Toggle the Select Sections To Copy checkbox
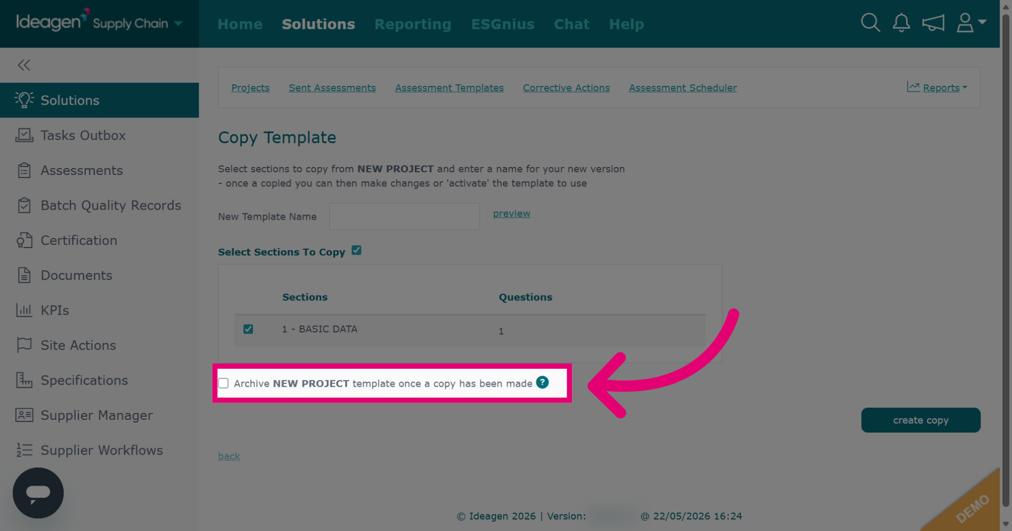Image resolution: width=1012 pixels, height=531 pixels. [356, 251]
